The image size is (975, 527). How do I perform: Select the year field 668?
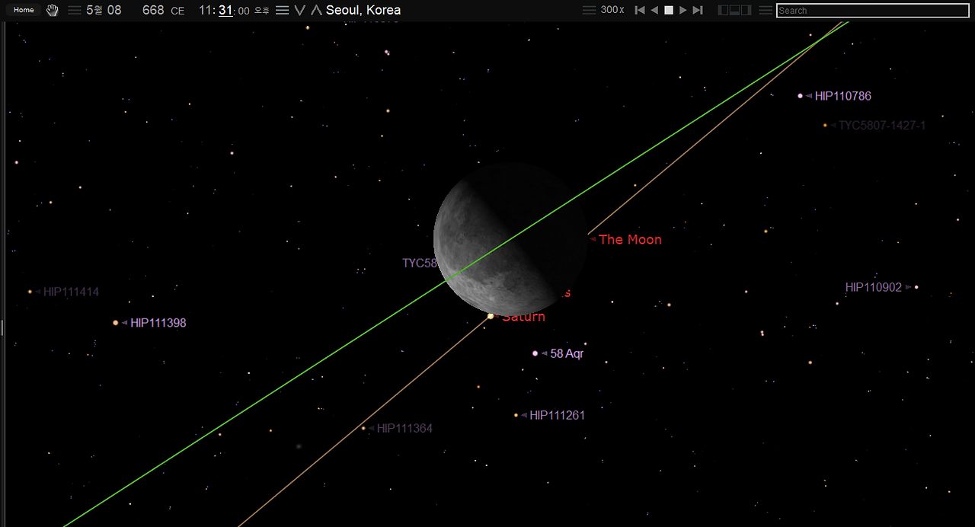click(x=153, y=10)
